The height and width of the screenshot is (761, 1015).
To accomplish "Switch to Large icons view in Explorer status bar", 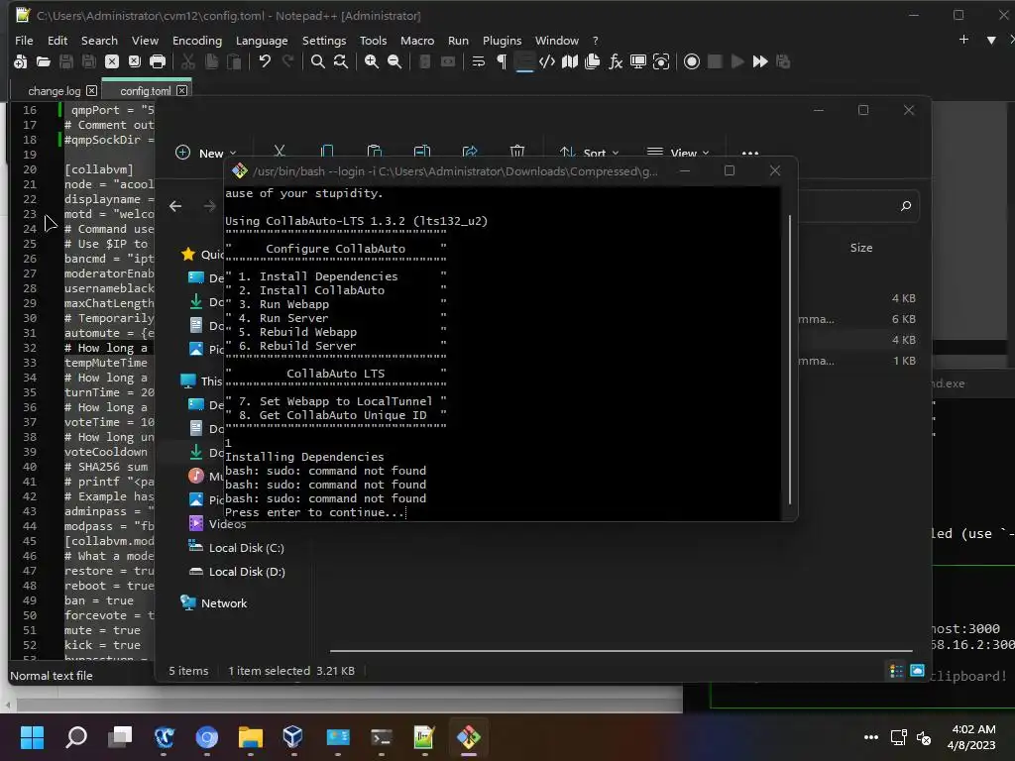I will tap(917, 671).
